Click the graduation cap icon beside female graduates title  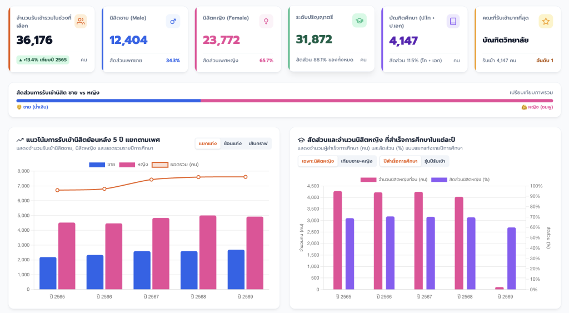[301, 140]
